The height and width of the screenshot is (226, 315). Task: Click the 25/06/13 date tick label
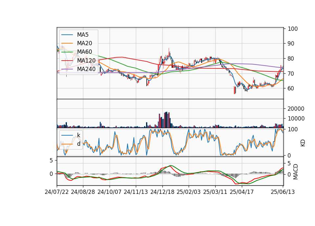(x=283, y=192)
